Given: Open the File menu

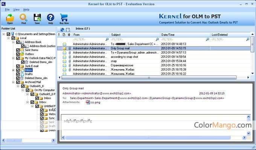Looking at the screenshot, I should click(x=7, y=9).
